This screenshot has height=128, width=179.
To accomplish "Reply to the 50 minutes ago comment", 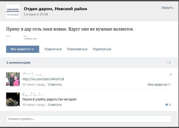I will point(55,84).
